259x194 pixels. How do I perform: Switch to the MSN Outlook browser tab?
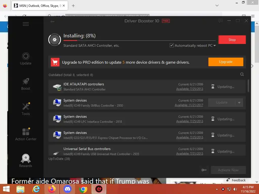coord(40,6)
